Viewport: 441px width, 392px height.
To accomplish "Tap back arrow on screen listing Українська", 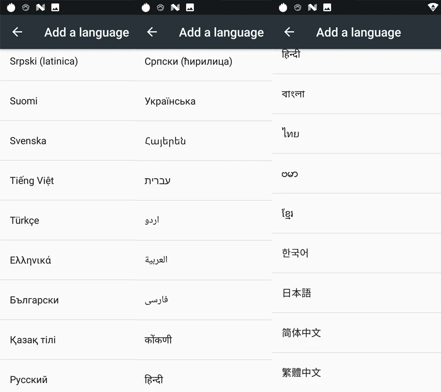I will coord(152,32).
